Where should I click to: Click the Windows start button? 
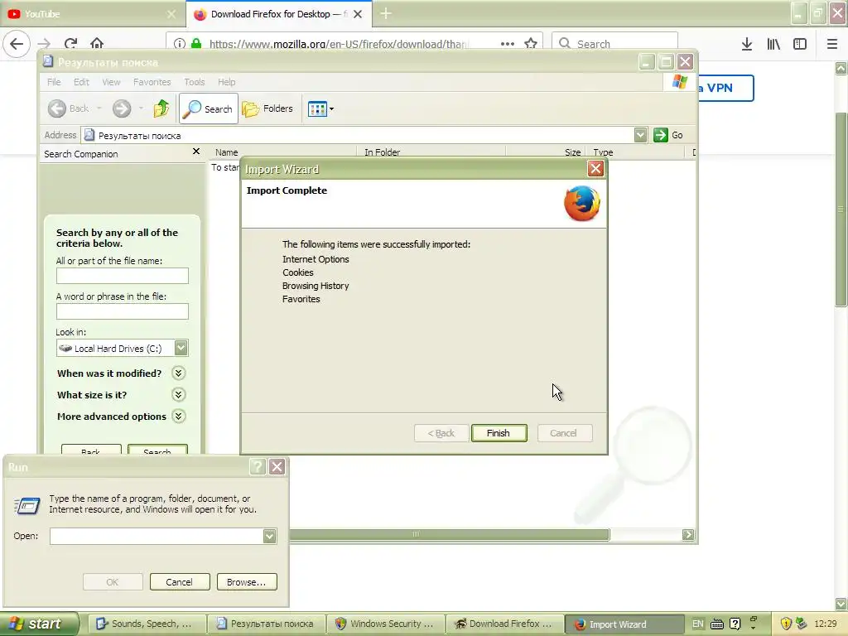pyautogui.click(x=39, y=624)
